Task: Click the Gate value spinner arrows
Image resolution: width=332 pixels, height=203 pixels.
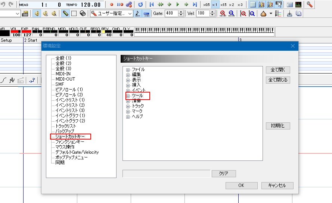Action: [181, 13]
